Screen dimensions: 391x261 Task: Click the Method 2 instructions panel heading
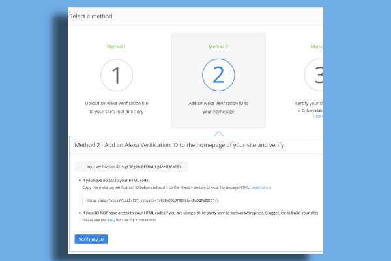[x=179, y=144]
